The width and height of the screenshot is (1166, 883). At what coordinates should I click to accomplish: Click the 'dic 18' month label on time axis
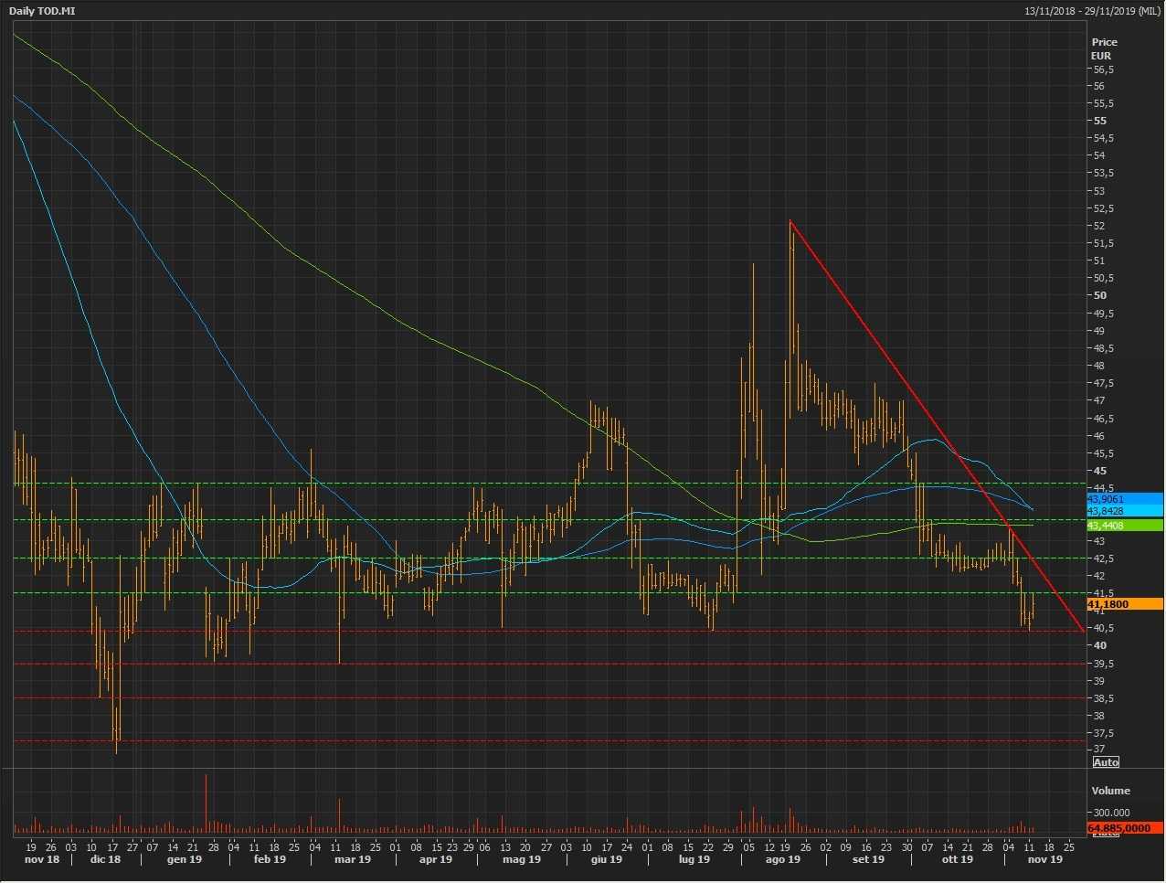tap(105, 859)
